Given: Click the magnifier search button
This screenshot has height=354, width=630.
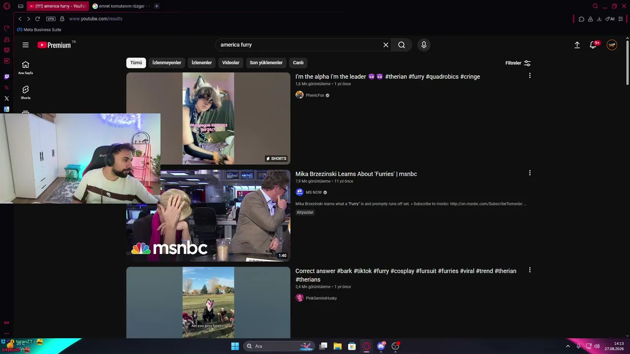Looking at the screenshot, I should tap(402, 45).
